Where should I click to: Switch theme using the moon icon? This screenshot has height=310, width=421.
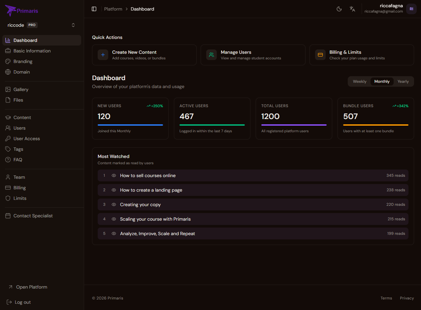(x=339, y=9)
